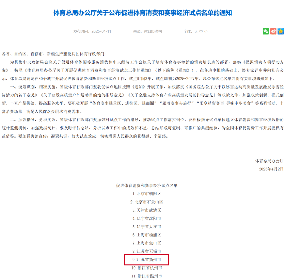Screen dimensions: 284x279
Task: Select list item 2 北京市石景山区
Action: click(x=147, y=202)
